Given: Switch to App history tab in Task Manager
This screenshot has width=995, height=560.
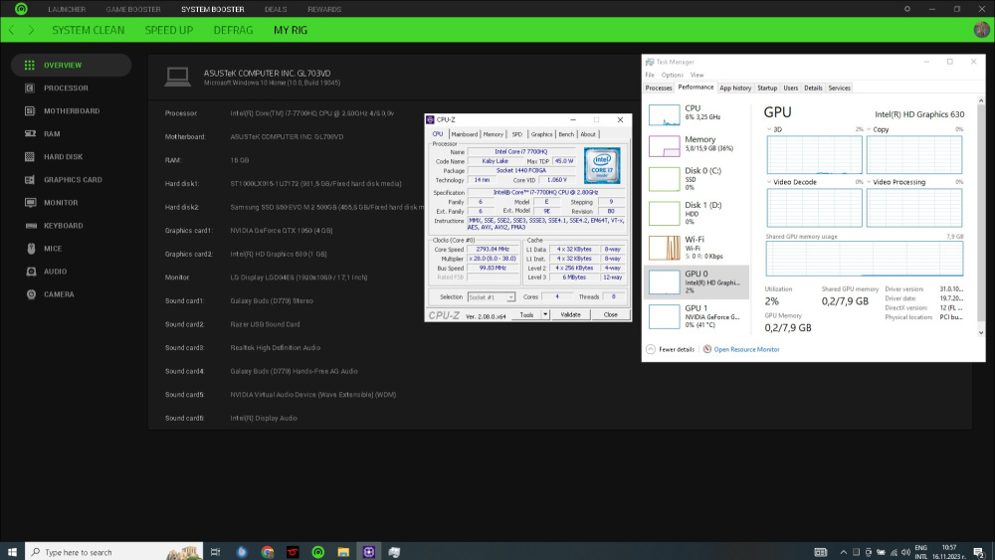Looking at the screenshot, I should (735, 89).
